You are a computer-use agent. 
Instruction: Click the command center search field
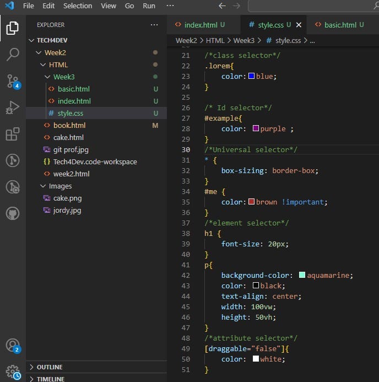pos(313,6)
